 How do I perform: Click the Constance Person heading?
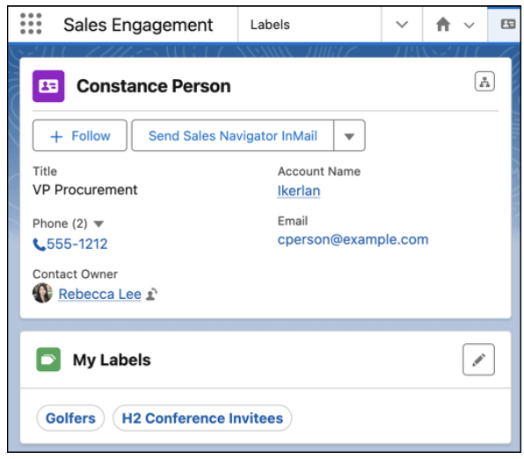pos(154,86)
